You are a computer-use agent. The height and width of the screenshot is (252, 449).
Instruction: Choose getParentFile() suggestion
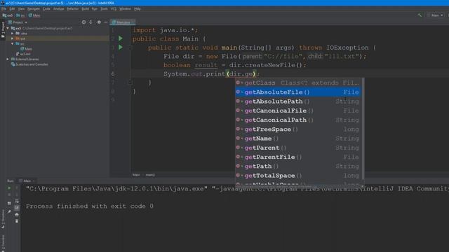pos(297,157)
